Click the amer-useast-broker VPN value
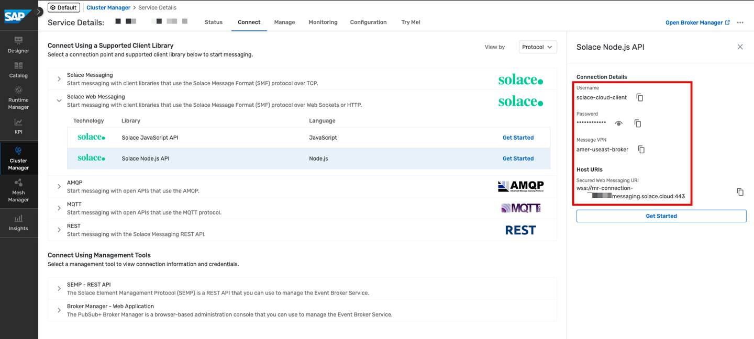 [602, 150]
